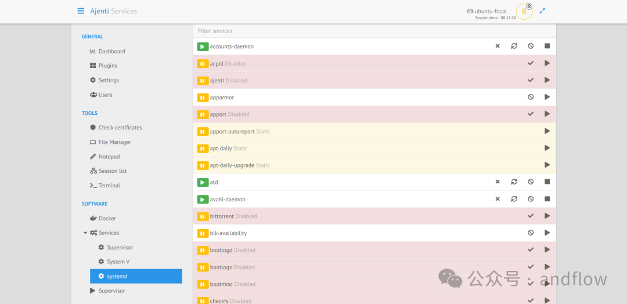Reload the accounts-daemon service
The height and width of the screenshot is (304, 627).
pyautogui.click(x=514, y=46)
